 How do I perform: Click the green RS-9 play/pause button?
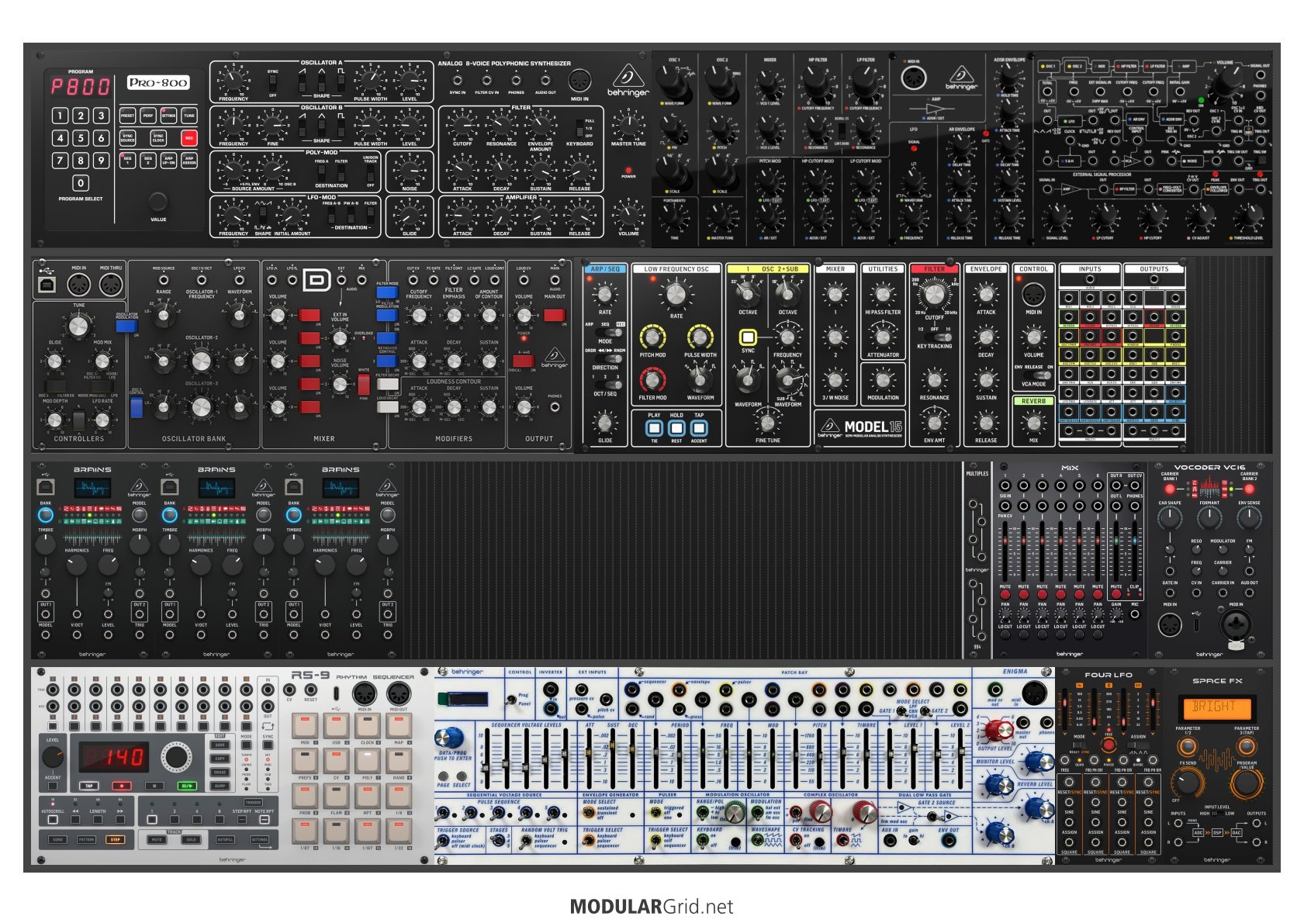pos(187,786)
